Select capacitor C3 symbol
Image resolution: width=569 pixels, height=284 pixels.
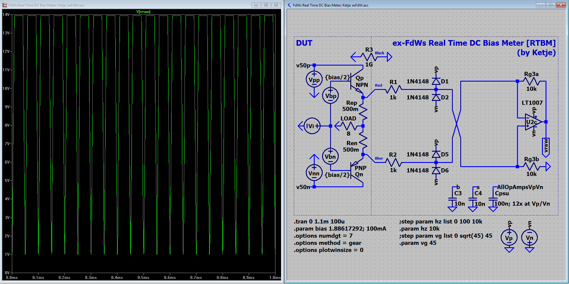[x=452, y=199]
